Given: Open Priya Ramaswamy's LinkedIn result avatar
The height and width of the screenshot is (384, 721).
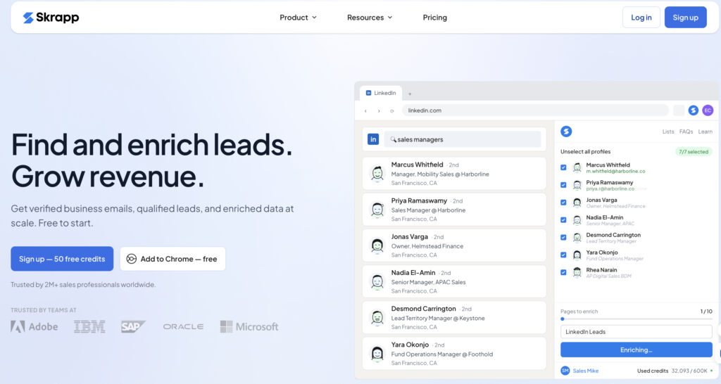Looking at the screenshot, I should [x=377, y=210].
